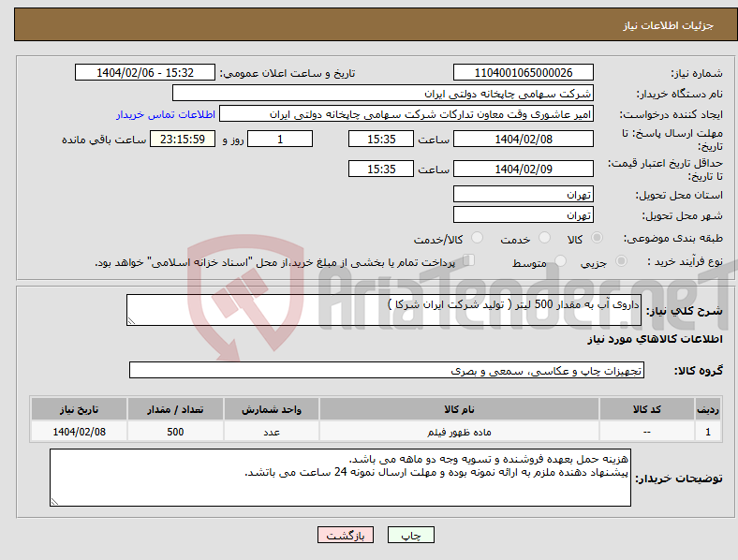Click the delivery province تهران field
The image size is (738, 560).
524,194
